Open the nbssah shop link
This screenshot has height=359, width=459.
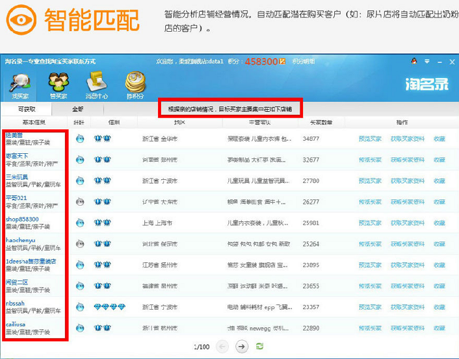coord(15,303)
